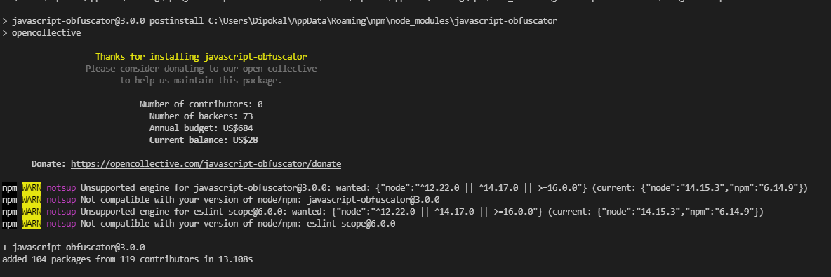Click "Not compatible" warning for javascript-obfuscator@3.0.0
Viewport: 831px width, 277px height.
click(260, 200)
